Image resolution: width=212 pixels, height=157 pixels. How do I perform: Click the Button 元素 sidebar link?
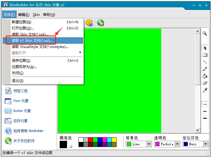coord(22,111)
